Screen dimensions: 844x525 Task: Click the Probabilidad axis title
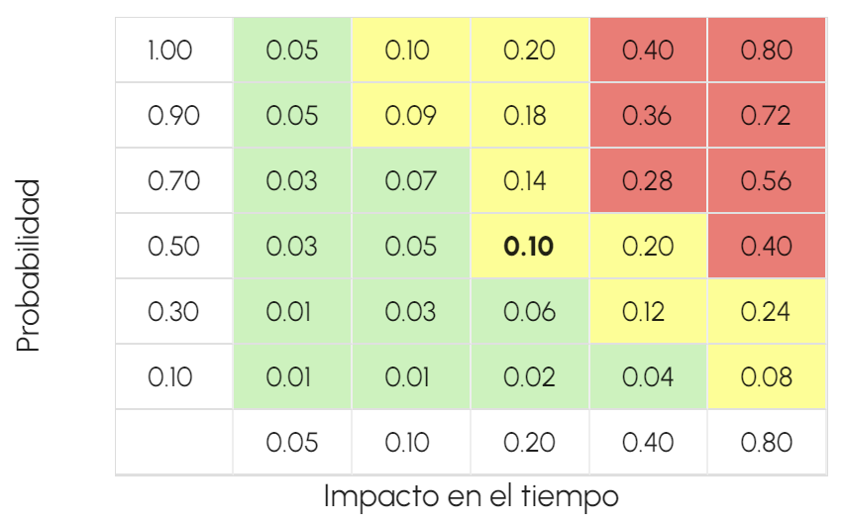[x=30, y=265]
